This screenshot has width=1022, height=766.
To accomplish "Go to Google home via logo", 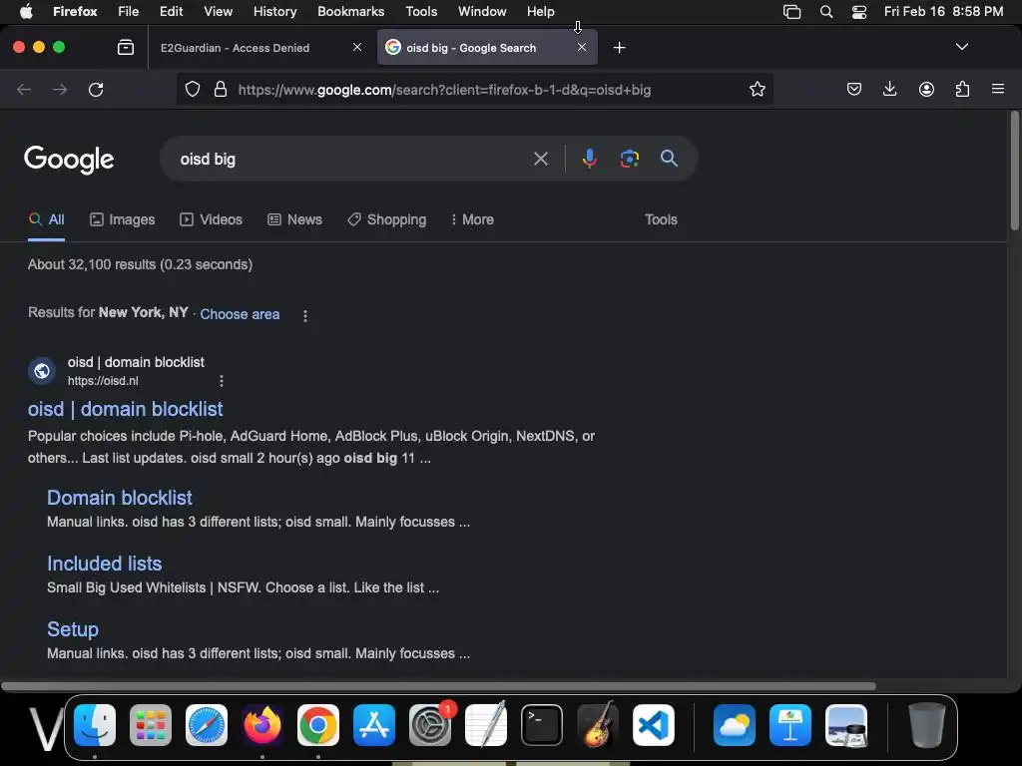I will click(x=69, y=160).
